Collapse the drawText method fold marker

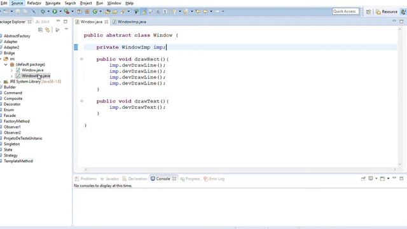click(x=82, y=101)
